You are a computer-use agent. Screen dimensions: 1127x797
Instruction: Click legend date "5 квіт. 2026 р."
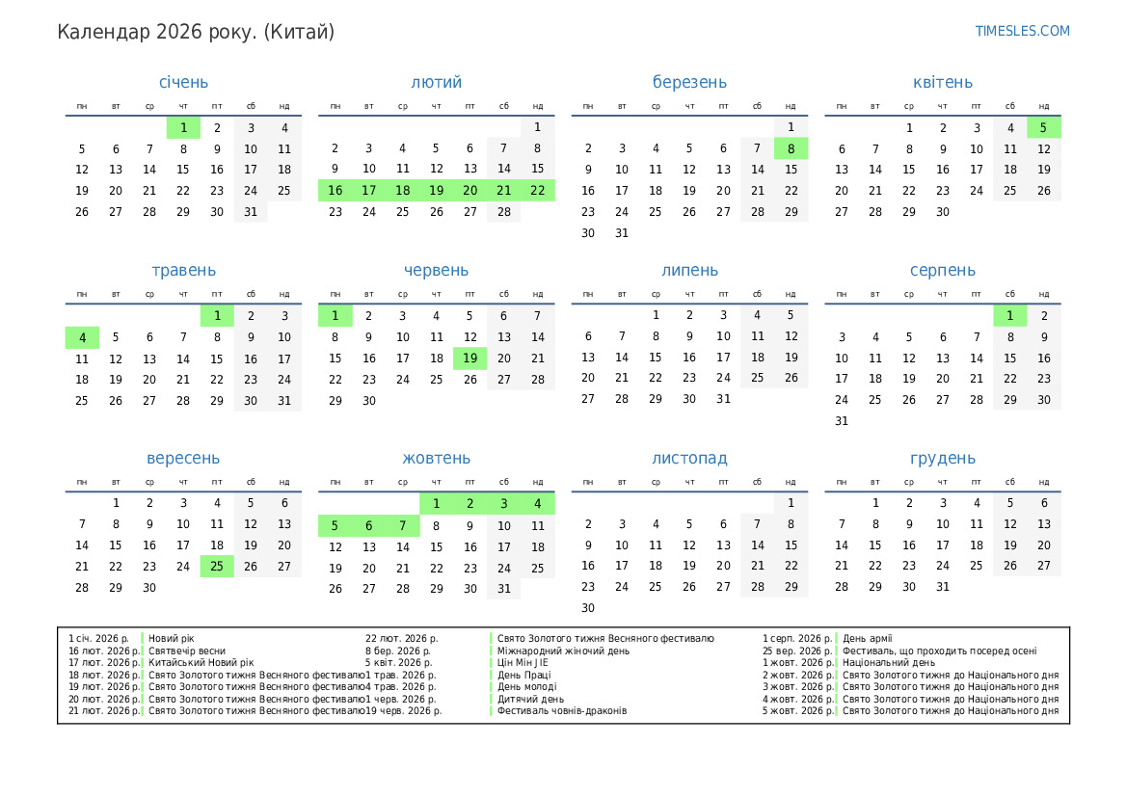point(399,663)
